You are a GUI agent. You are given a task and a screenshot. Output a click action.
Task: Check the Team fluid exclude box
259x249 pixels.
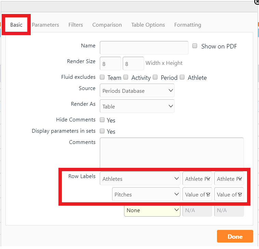(x=102, y=77)
